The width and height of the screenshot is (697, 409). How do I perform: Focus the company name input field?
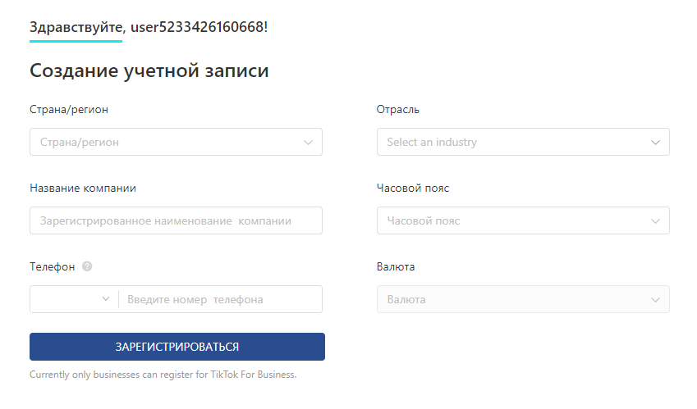tap(176, 220)
